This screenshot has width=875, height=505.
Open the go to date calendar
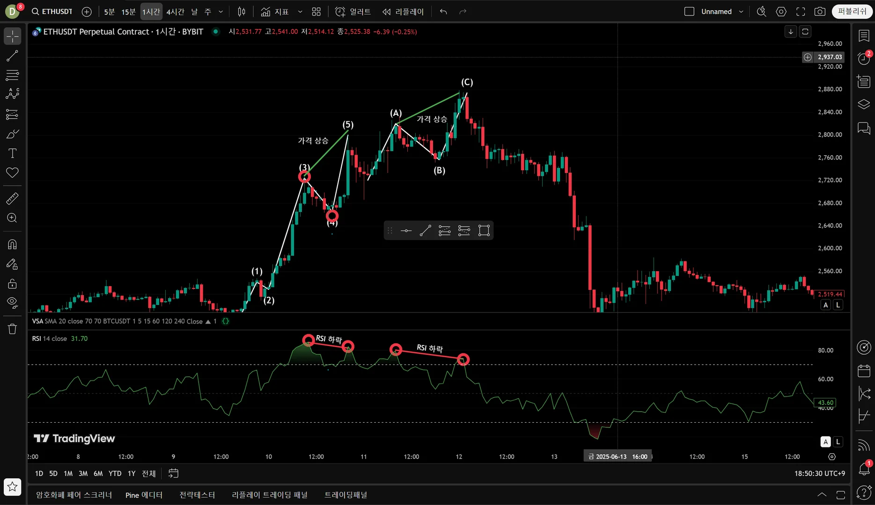(173, 474)
